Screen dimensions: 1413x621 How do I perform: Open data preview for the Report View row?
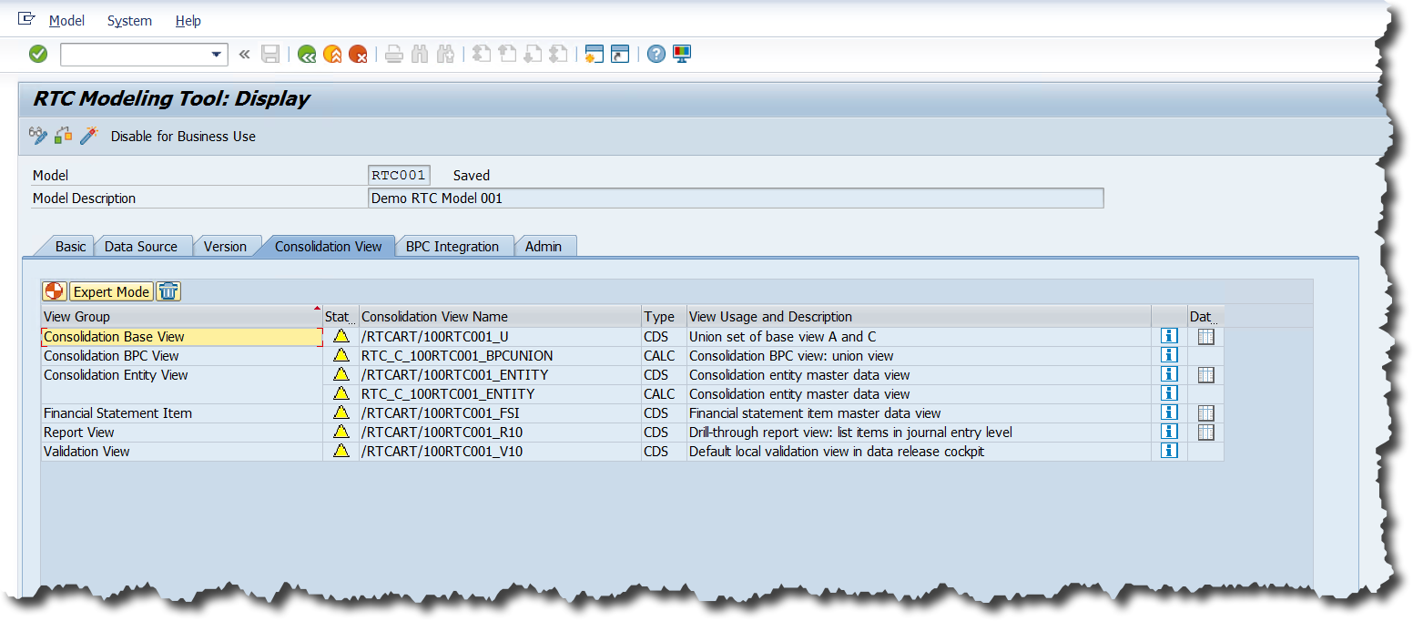1205,432
